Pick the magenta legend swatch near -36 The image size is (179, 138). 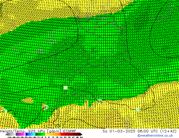click(23, 134)
